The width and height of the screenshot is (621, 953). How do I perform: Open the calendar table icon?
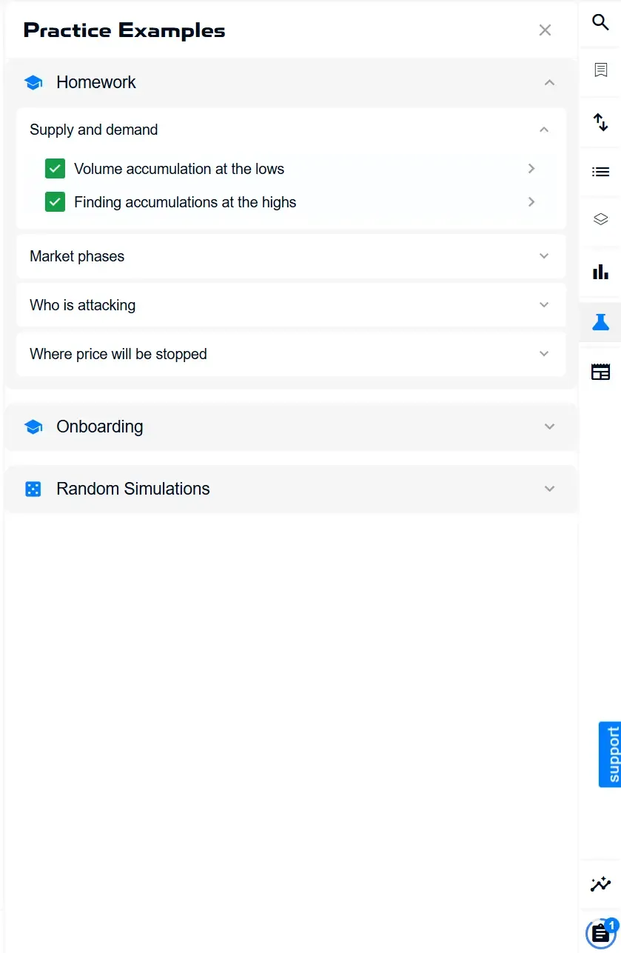coord(600,372)
